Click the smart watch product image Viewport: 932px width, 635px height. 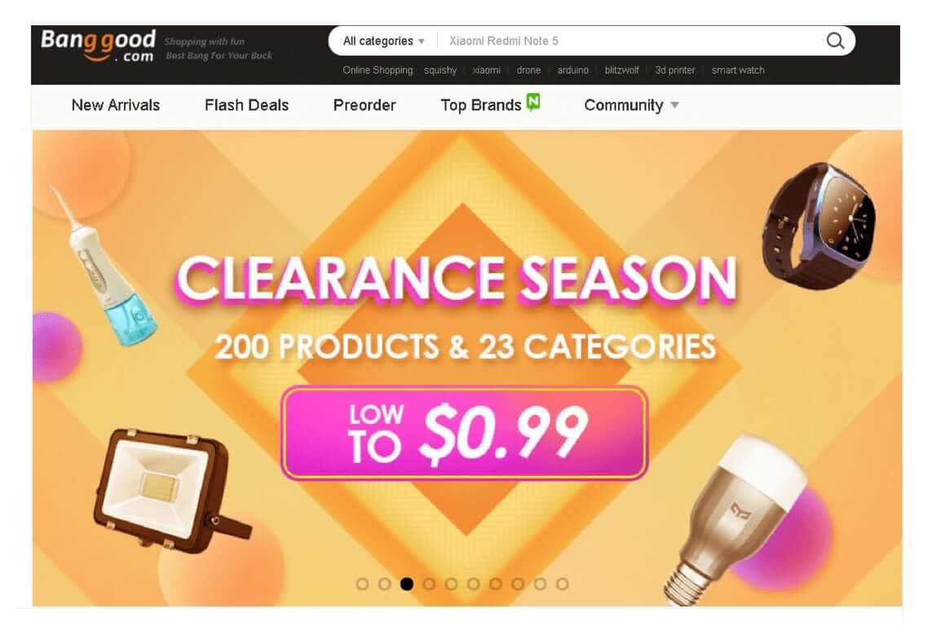point(819,226)
